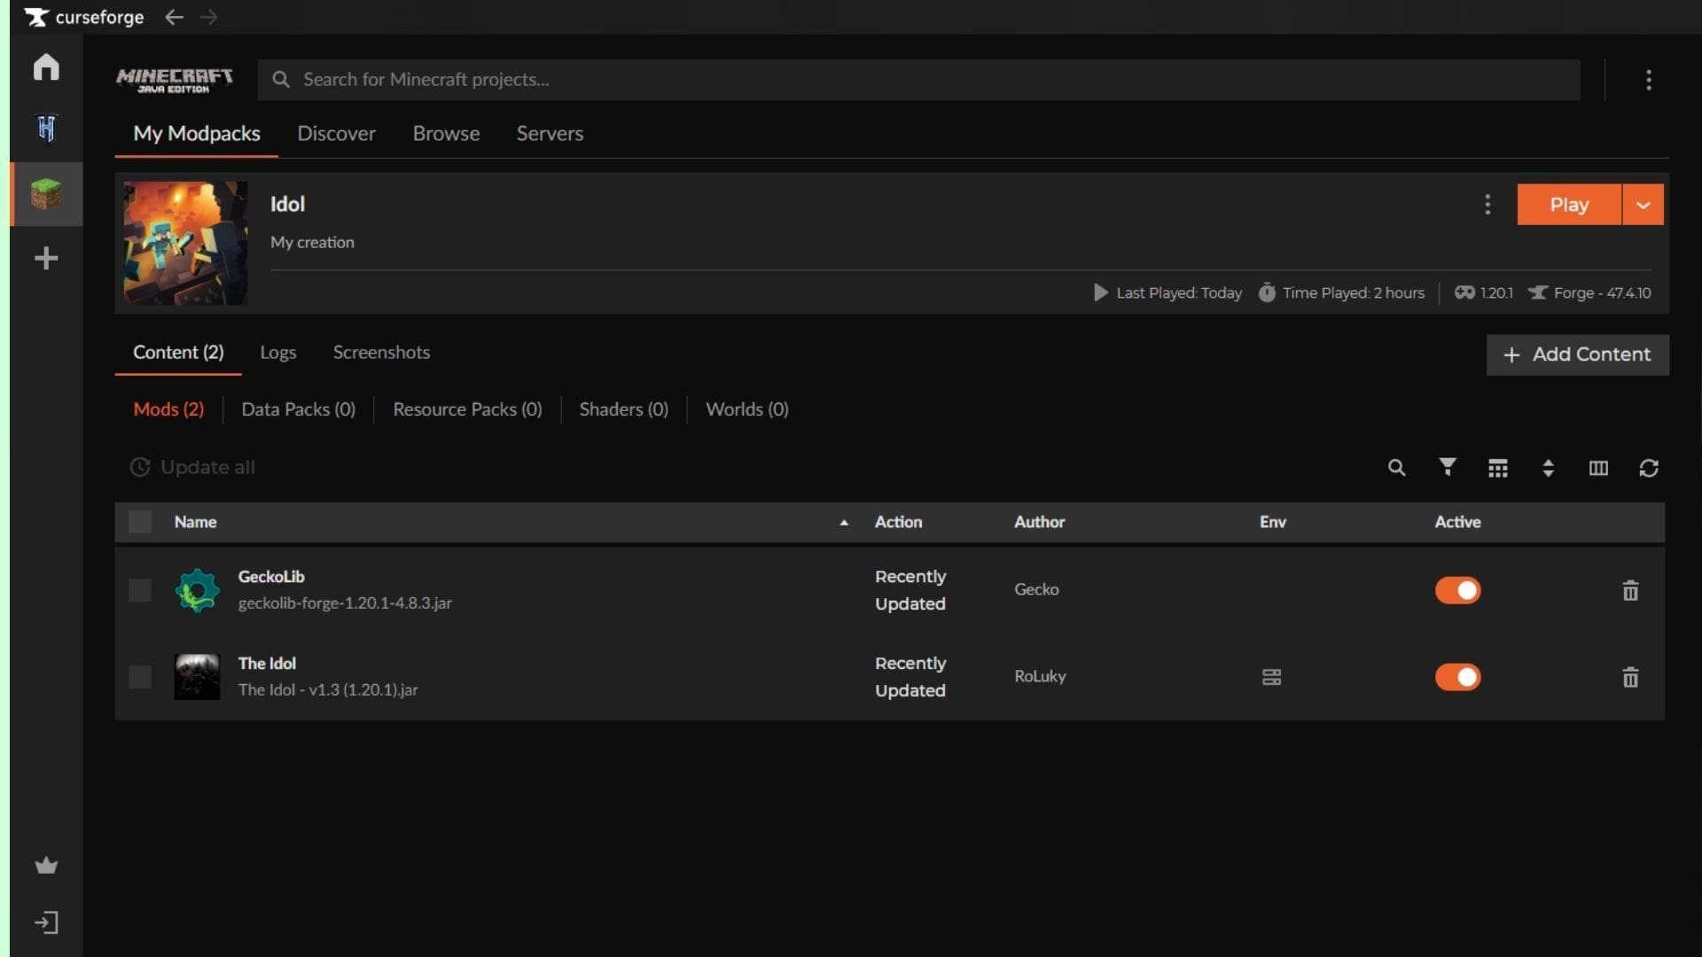Click the Add Content button

click(1577, 354)
